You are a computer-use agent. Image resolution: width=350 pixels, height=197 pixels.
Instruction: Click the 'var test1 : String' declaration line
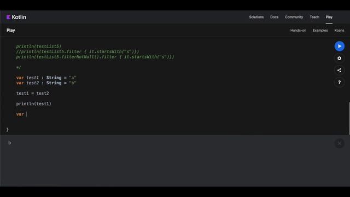(46, 78)
